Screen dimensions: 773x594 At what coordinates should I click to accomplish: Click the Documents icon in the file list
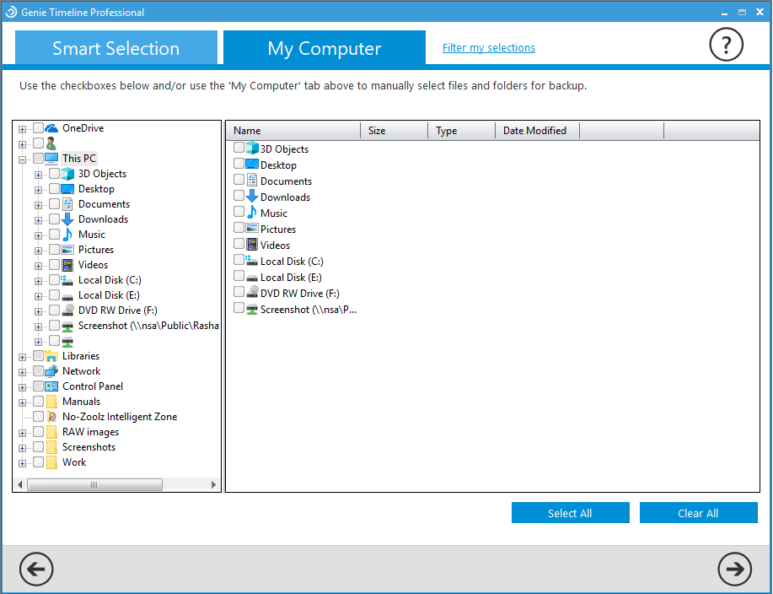tap(252, 180)
